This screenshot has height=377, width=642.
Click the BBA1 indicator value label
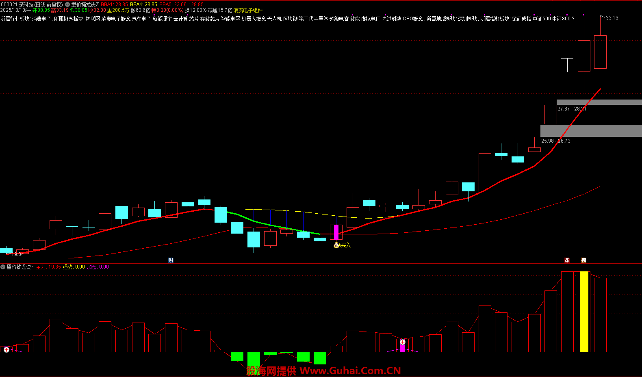click(114, 4)
